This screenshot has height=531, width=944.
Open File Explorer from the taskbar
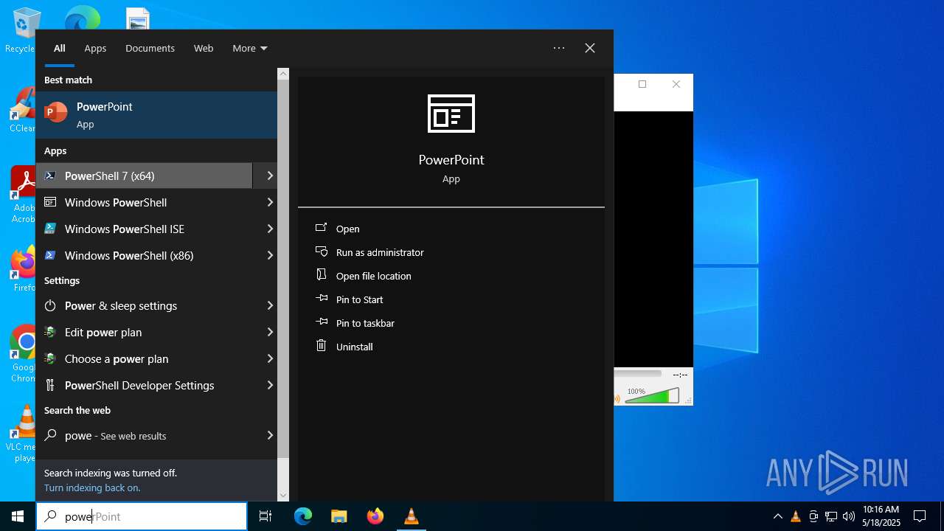click(339, 516)
